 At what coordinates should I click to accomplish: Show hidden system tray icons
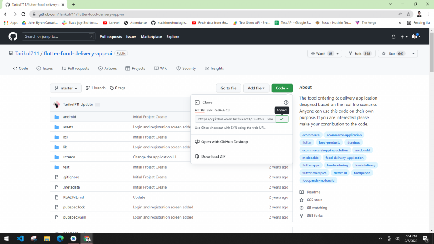pos(381,238)
